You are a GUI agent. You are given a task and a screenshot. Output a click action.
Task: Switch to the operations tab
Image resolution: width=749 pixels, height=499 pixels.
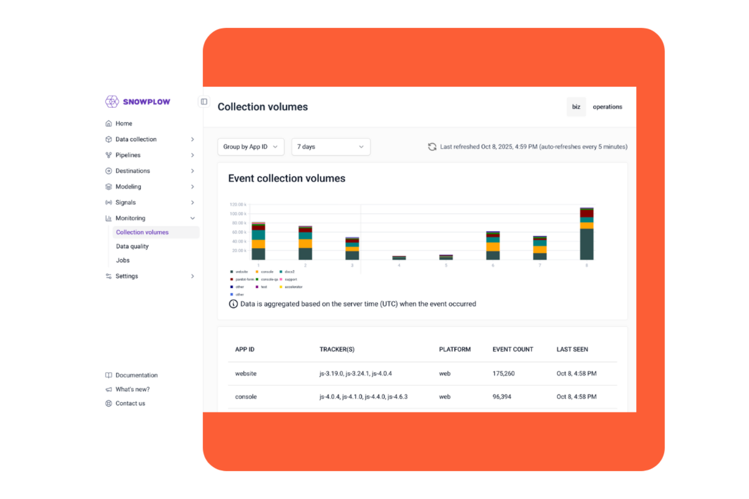(607, 107)
